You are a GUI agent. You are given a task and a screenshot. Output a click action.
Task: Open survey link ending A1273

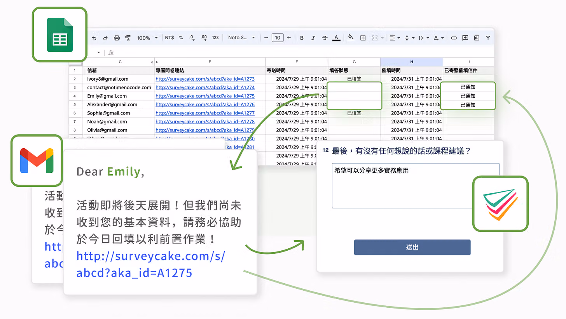pos(205,79)
